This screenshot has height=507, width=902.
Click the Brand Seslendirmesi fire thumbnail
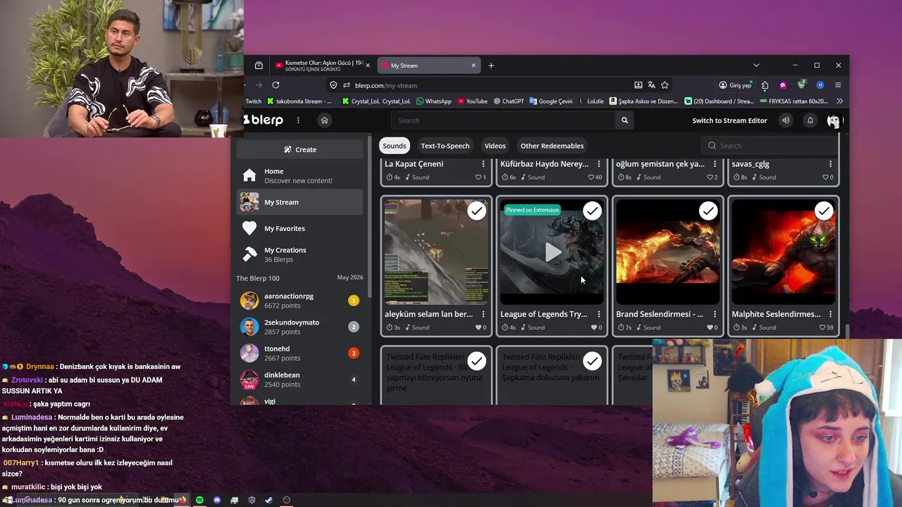tap(667, 252)
